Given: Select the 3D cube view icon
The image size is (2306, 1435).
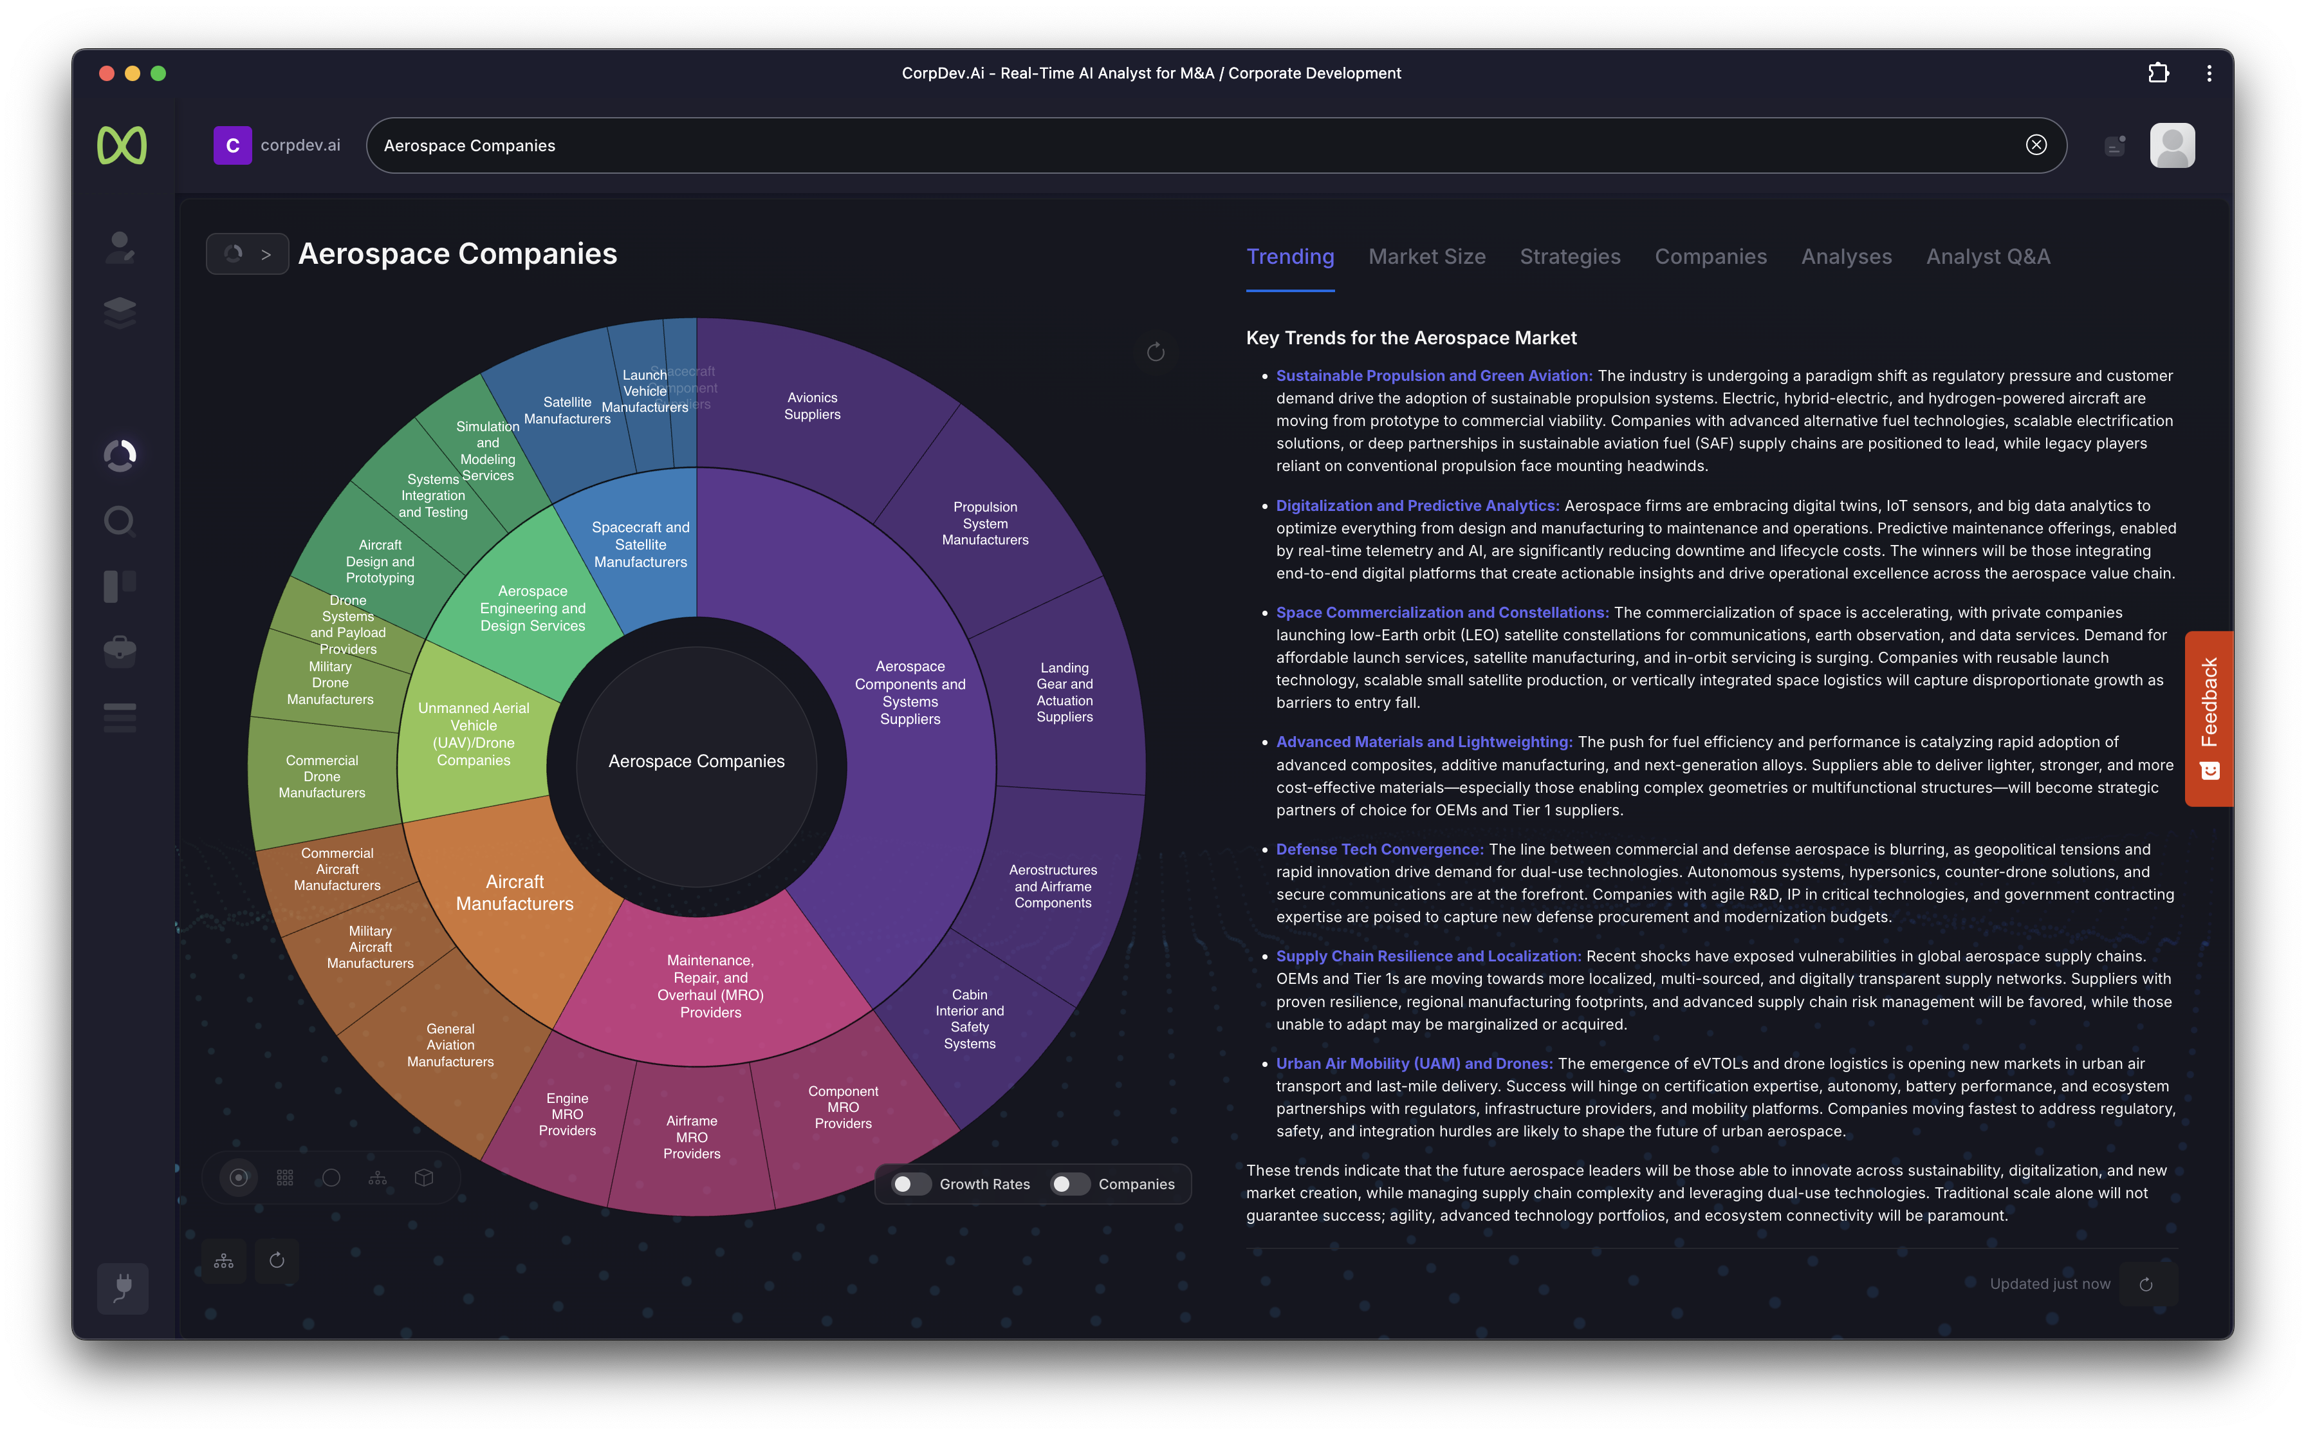Looking at the screenshot, I should [424, 1178].
